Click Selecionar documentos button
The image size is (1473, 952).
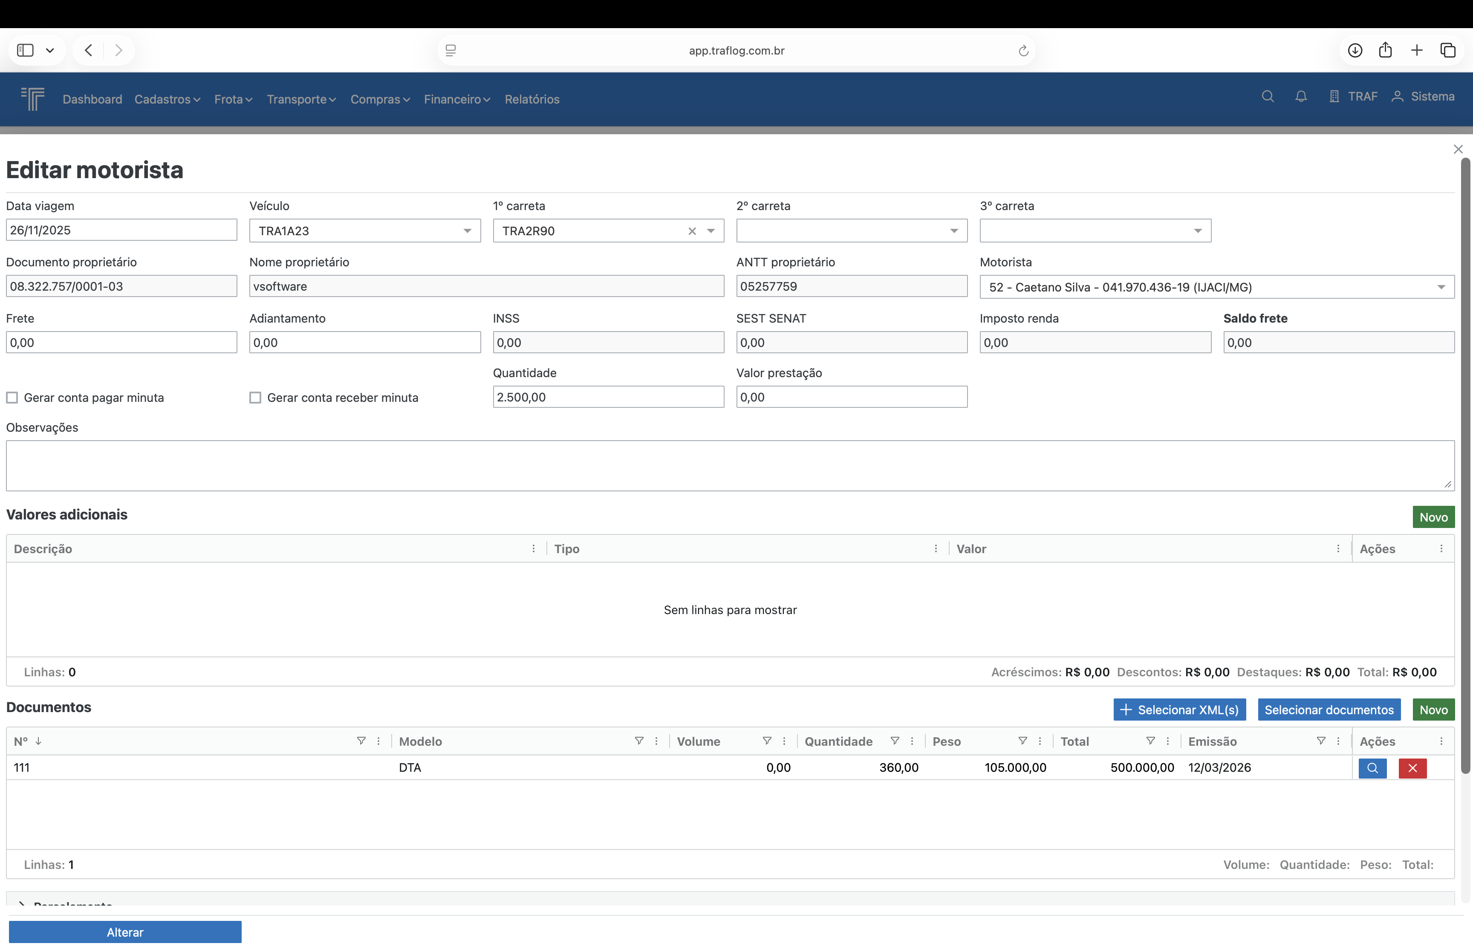point(1329,710)
